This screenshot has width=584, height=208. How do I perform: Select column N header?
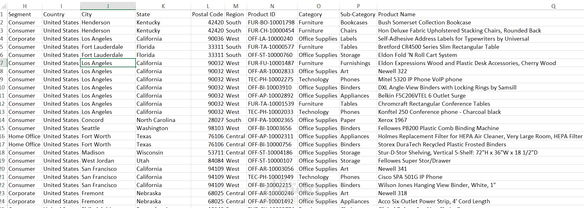pyautogui.click(x=272, y=6)
